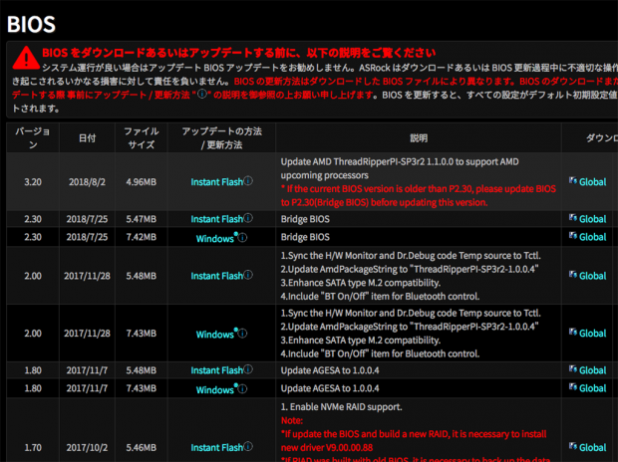Screen dimensions: 618x462
Task: Click the info icon inside the red warning text
Action: pos(202,94)
